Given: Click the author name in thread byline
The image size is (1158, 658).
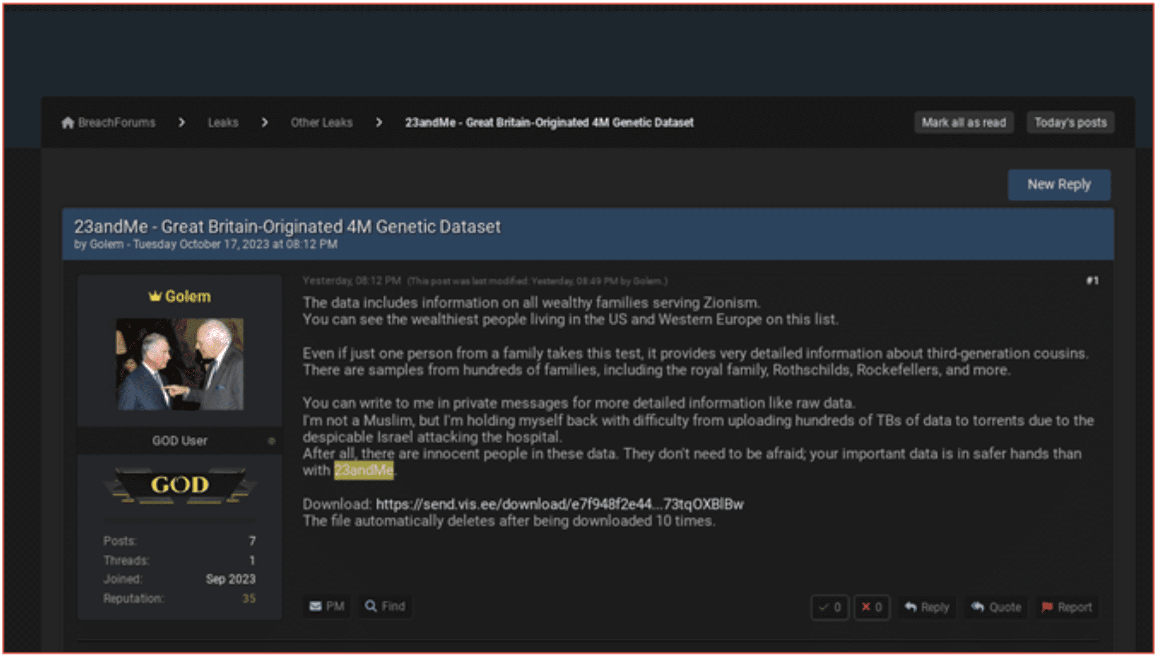Looking at the screenshot, I should click(106, 244).
